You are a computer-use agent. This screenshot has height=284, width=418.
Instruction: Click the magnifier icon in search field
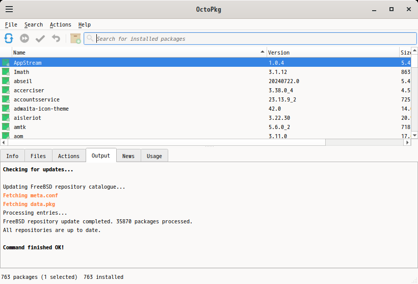(x=90, y=39)
